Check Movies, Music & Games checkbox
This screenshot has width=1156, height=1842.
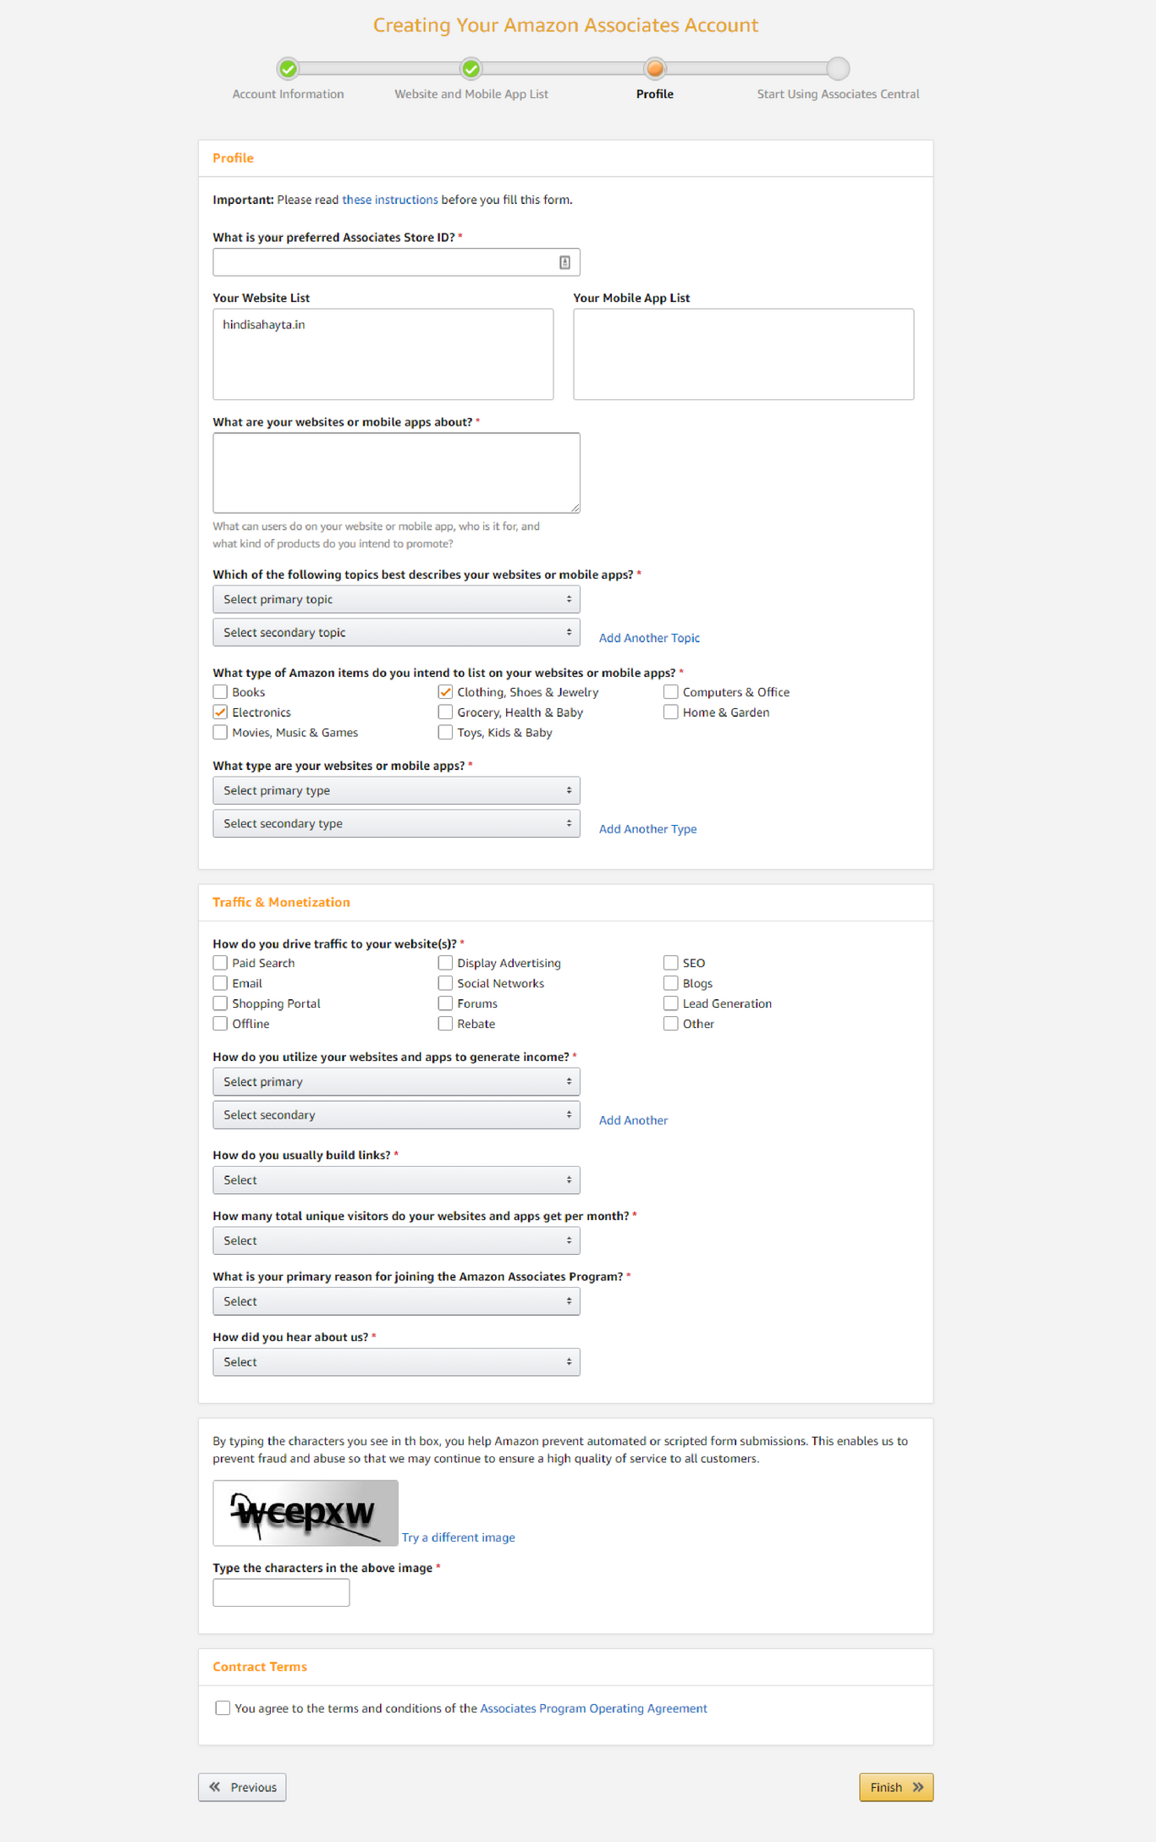click(220, 733)
